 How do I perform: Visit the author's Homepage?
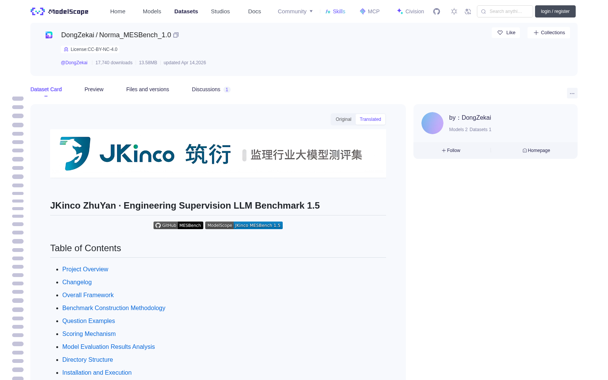[536, 150]
